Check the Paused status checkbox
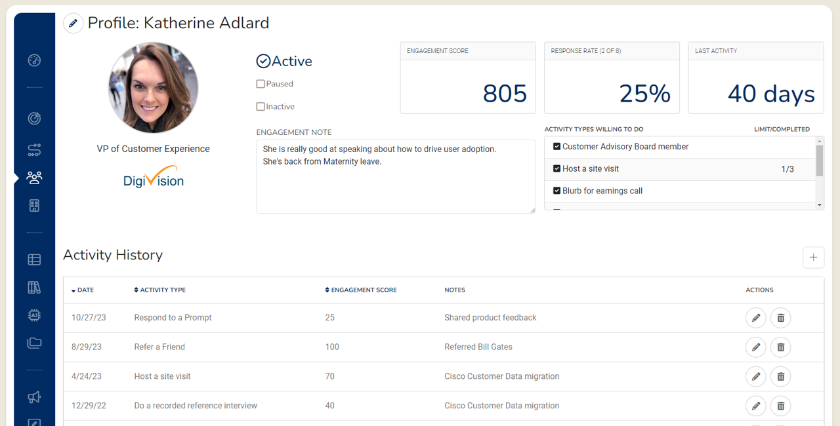Viewport: 840px width, 426px height. point(261,84)
